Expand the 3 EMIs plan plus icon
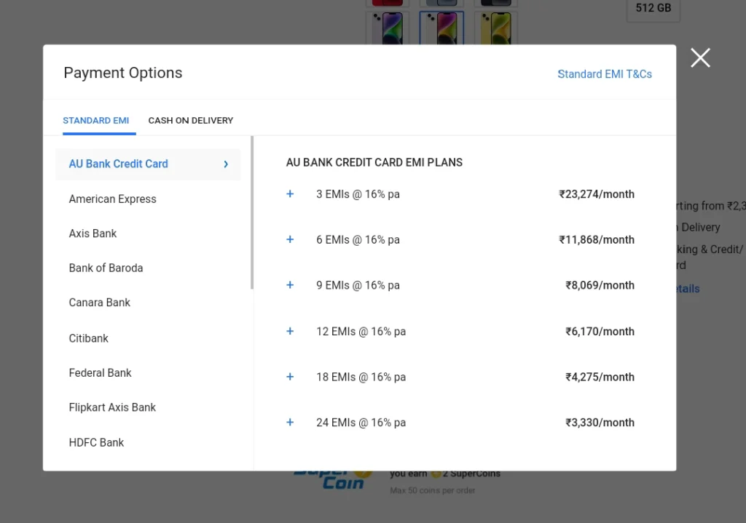The width and height of the screenshot is (746, 523). coord(290,193)
